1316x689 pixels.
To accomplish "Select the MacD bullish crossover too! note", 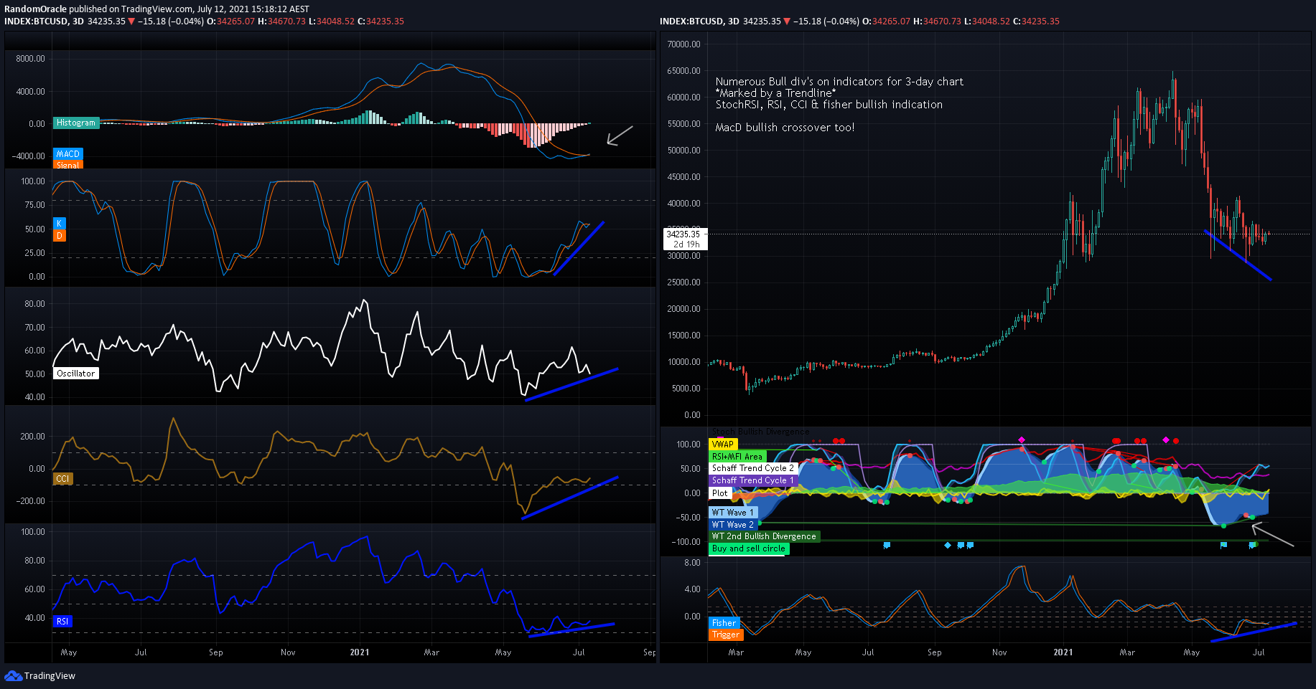I will (785, 128).
